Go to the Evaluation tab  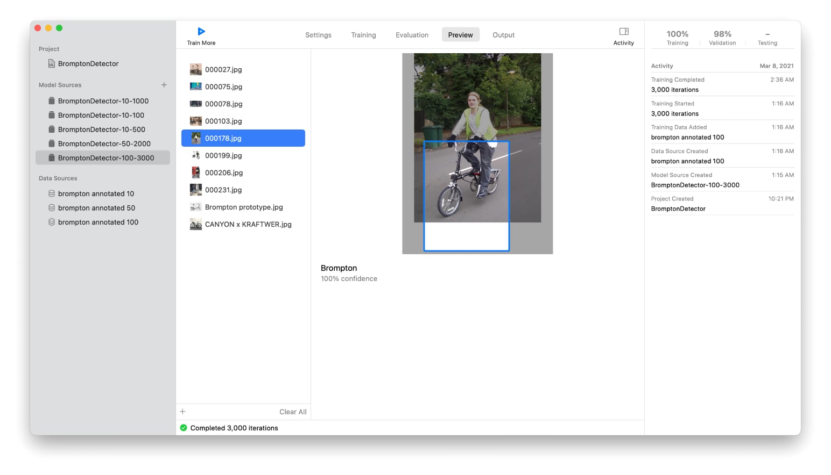[412, 35]
